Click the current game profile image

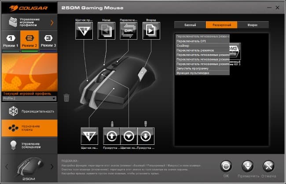pyautogui.click(x=29, y=72)
